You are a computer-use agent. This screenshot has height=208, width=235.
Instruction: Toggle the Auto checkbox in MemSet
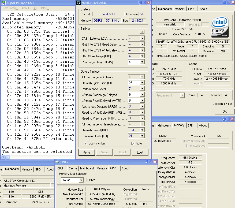tap(133, 143)
